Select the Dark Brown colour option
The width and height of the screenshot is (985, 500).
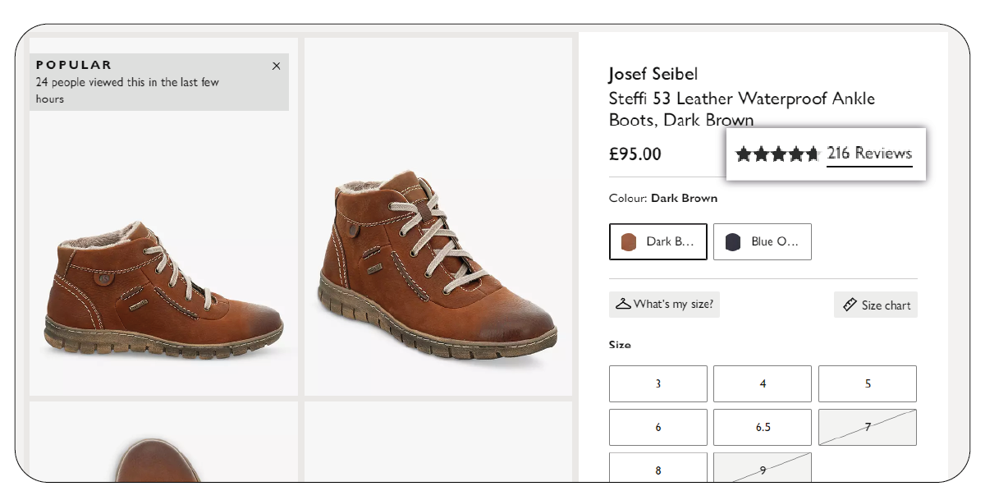[658, 241]
